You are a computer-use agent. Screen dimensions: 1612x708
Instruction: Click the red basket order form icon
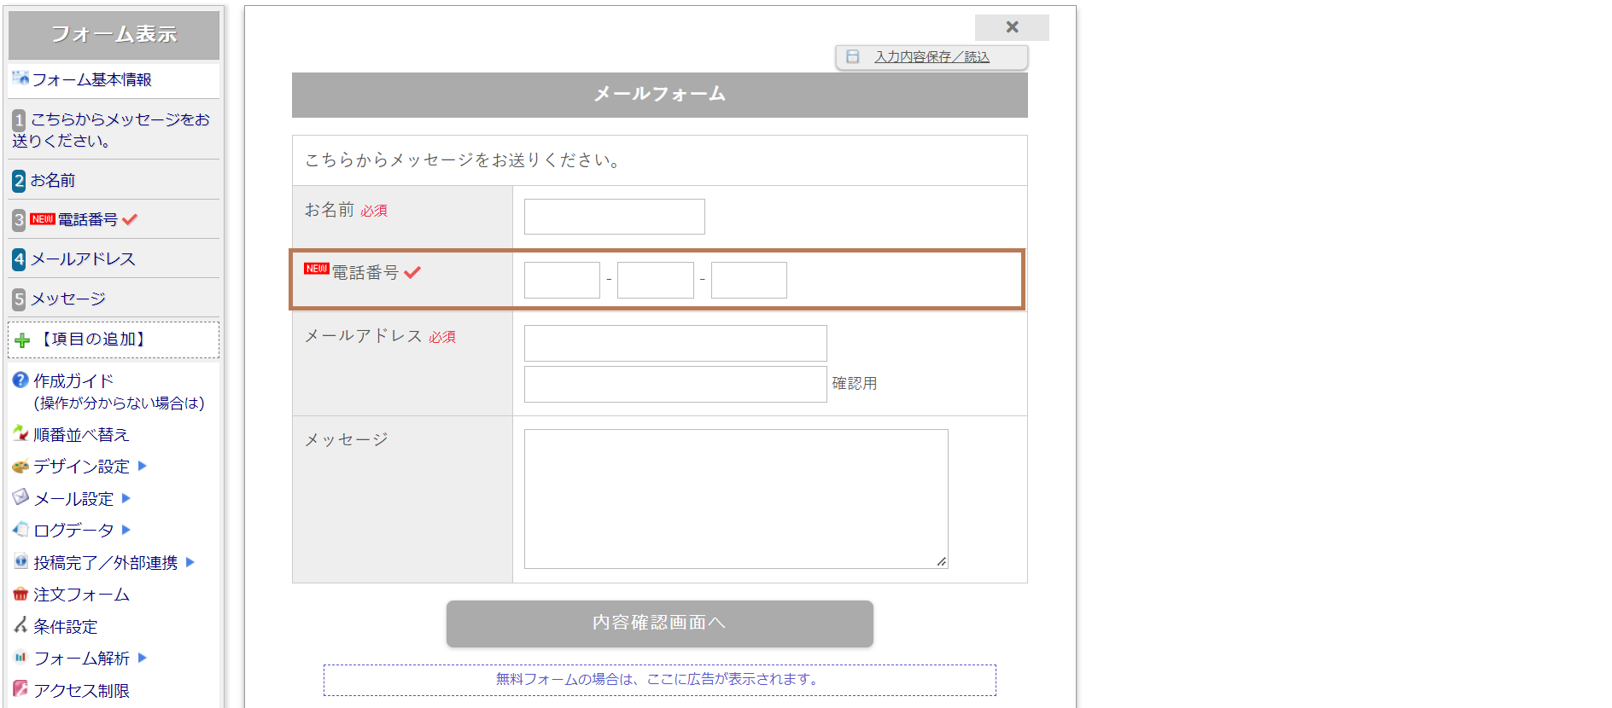(20, 595)
